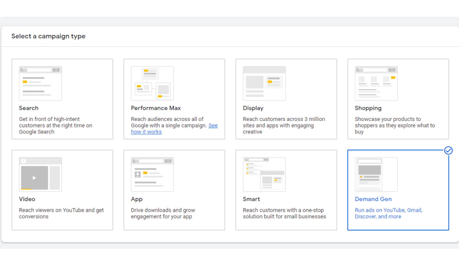Pick the Shopping campaign illustration icon
This screenshot has height=259, width=459.
376,83
